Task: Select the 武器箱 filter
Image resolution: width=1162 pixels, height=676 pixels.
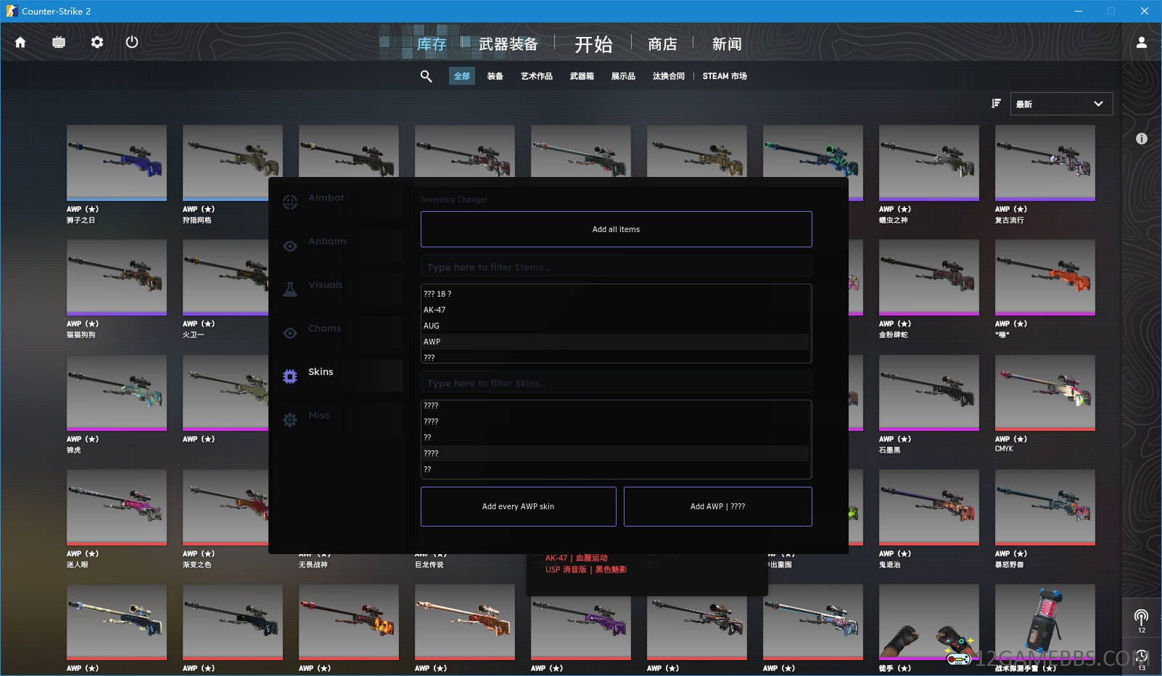Action: click(x=582, y=76)
